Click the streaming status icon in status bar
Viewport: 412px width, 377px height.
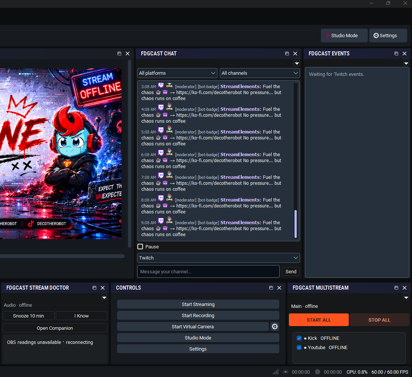286,372
